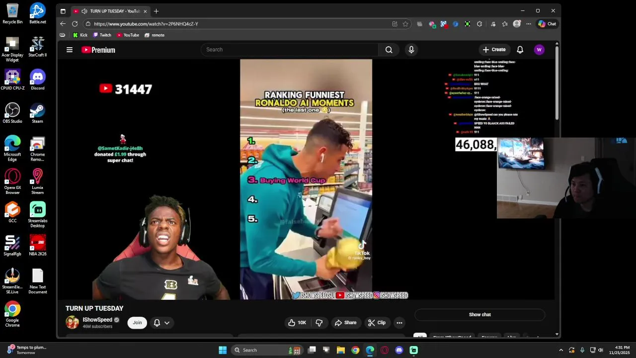Like the TURN UP TUESDAY video
636x358 pixels.
pos(297,323)
